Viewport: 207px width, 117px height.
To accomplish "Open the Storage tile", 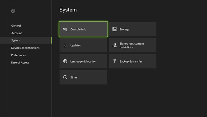I will pyautogui.click(x=132, y=29).
